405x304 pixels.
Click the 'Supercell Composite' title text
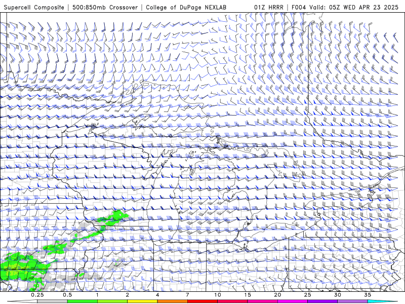click(34, 7)
